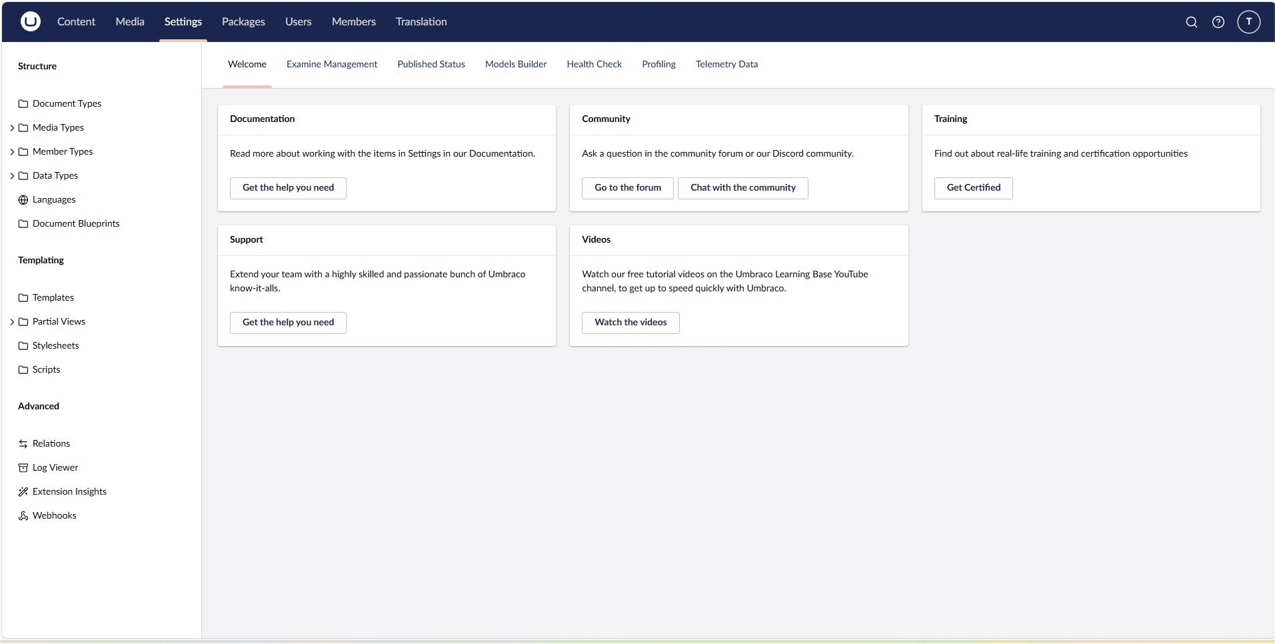Open the Translation section
The height and width of the screenshot is (644, 1275).
click(x=421, y=21)
